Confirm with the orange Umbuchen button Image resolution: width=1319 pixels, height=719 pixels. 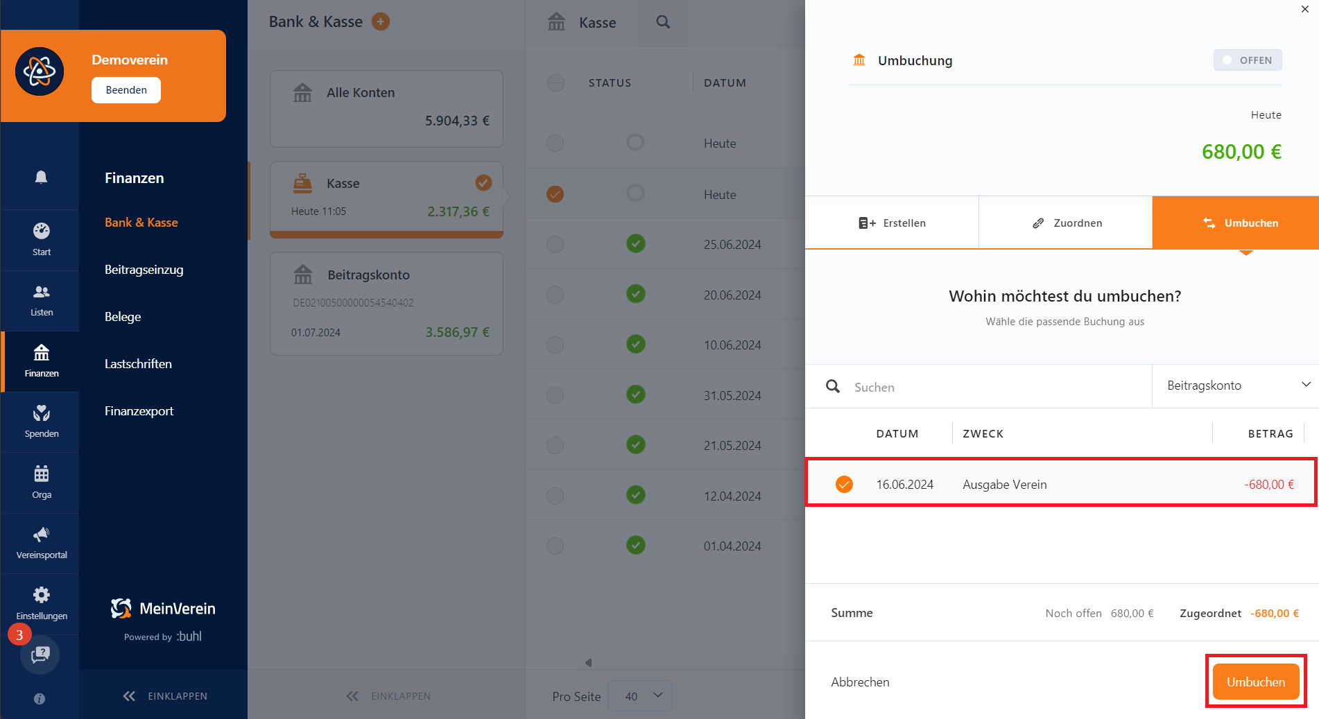click(1256, 682)
